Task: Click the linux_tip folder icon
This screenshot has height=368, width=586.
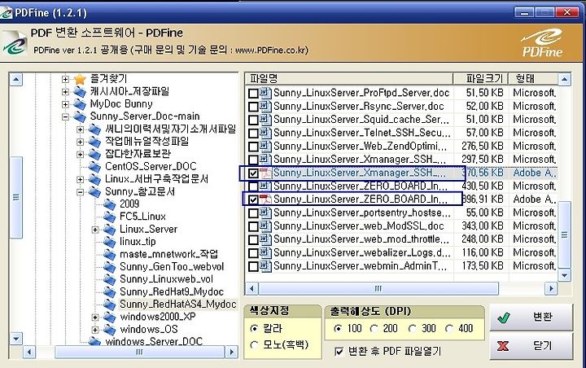Action: [110, 242]
